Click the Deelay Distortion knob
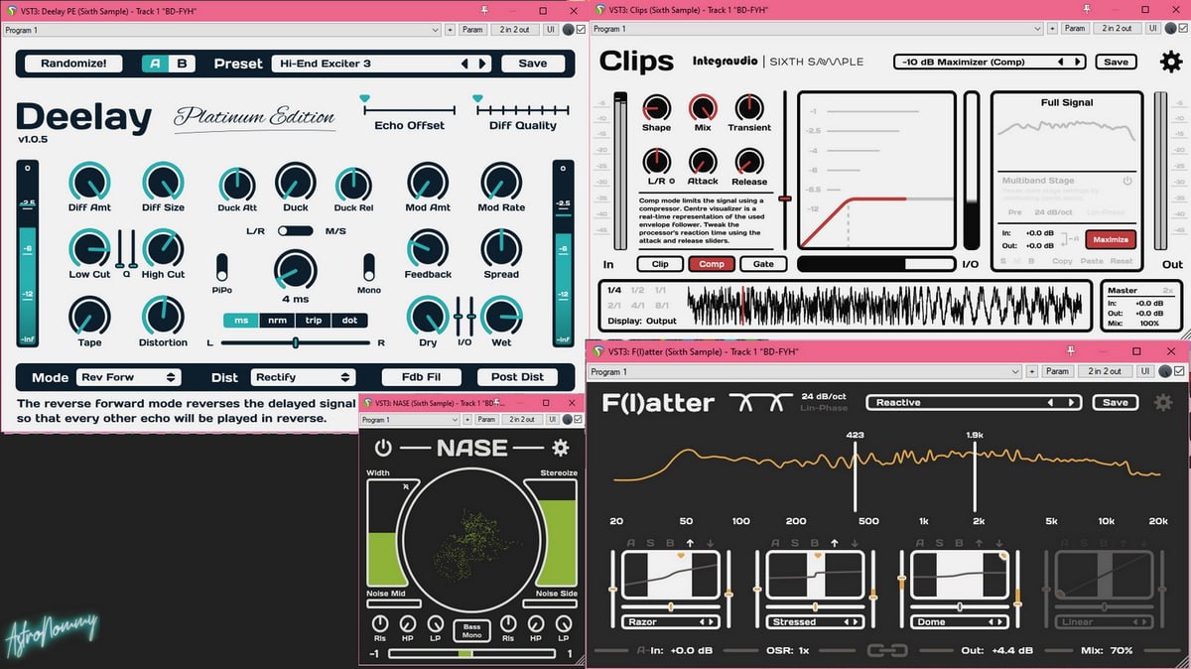Screen dimensions: 1191x669 [163, 316]
